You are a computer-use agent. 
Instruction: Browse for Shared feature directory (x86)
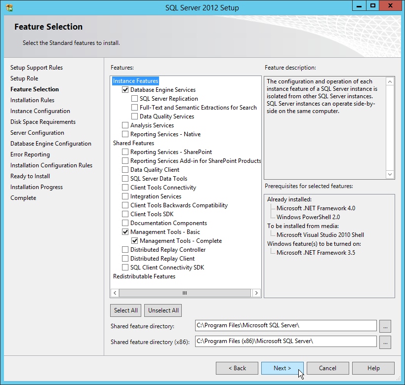(385, 342)
